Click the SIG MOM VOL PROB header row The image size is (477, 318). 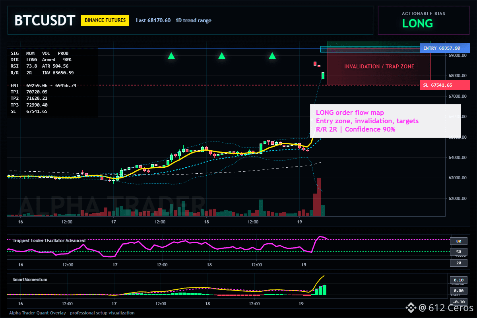(x=39, y=53)
